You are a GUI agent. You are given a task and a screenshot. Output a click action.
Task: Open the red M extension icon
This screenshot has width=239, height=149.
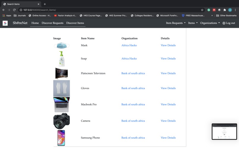[x=214, y=10]
